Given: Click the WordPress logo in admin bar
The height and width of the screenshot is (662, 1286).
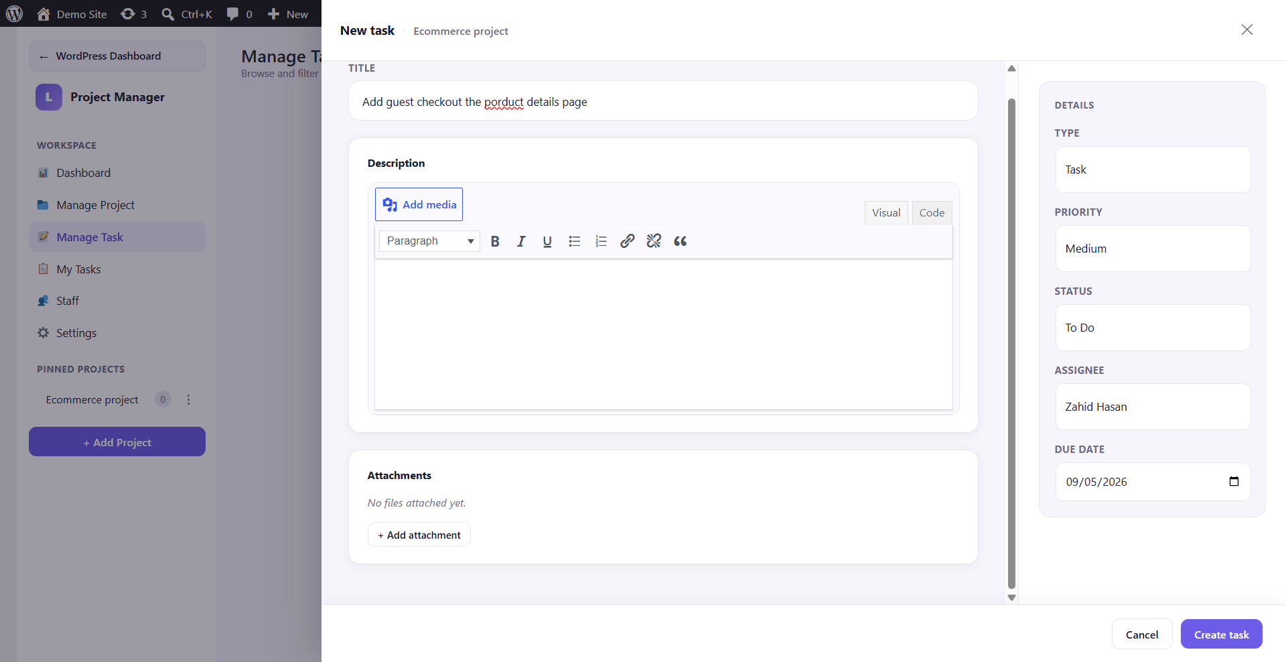Looking at the screenshot, I should [x=14, y=13].
